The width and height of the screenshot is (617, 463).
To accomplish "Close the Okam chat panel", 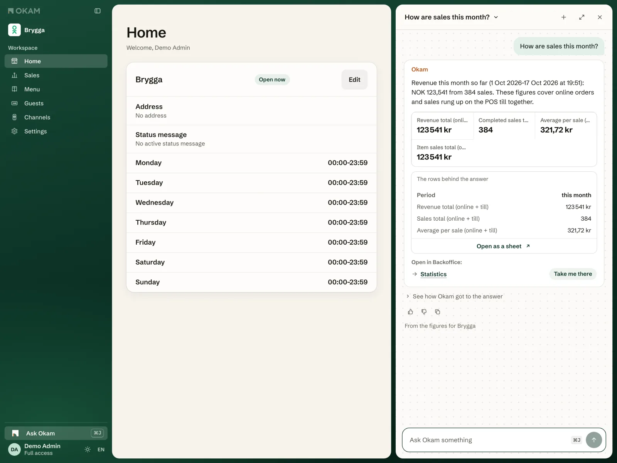I will tap(600, 17).
